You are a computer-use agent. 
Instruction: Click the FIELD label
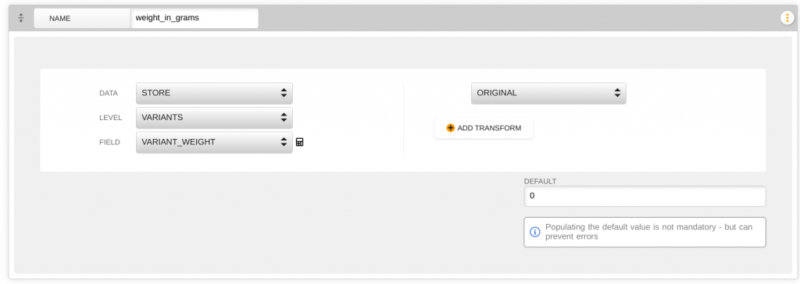click(x=109, y=142)
